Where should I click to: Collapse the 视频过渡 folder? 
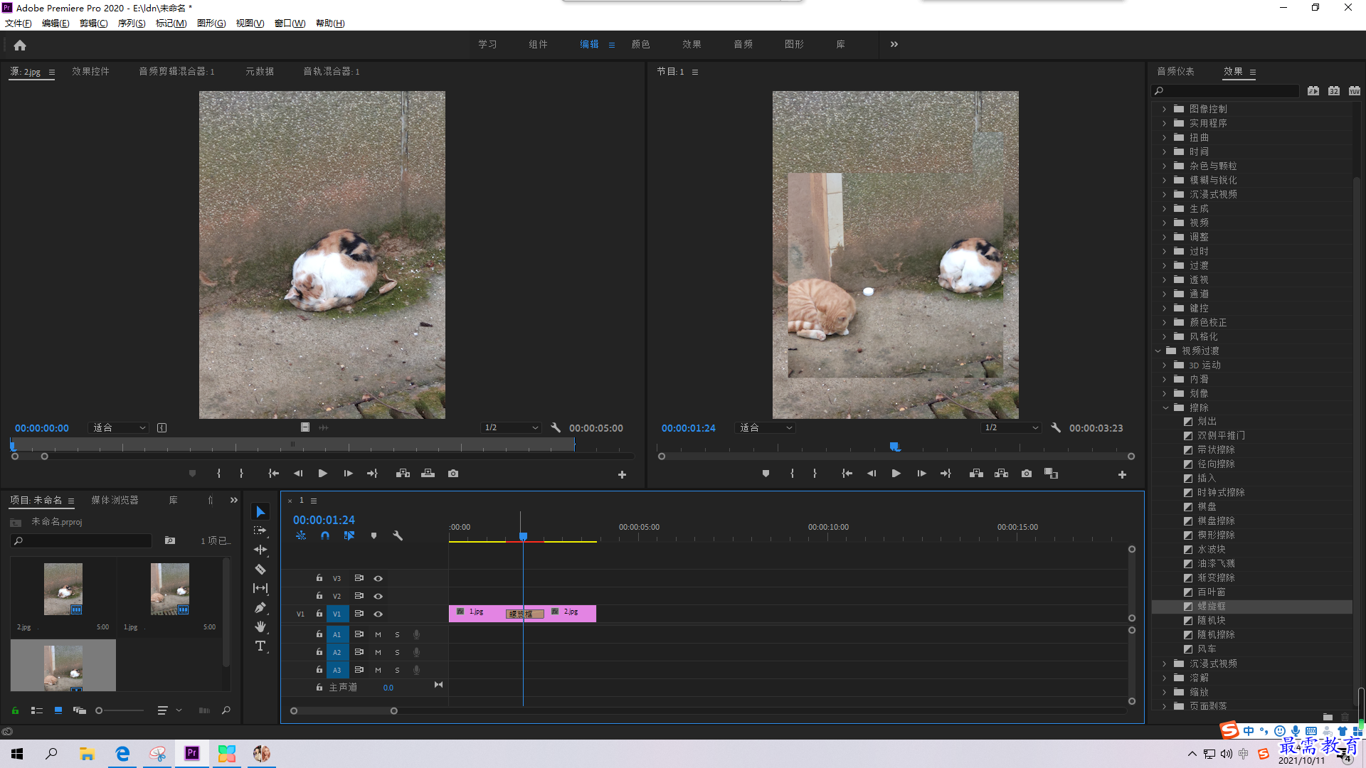[x=1158, y=351]
